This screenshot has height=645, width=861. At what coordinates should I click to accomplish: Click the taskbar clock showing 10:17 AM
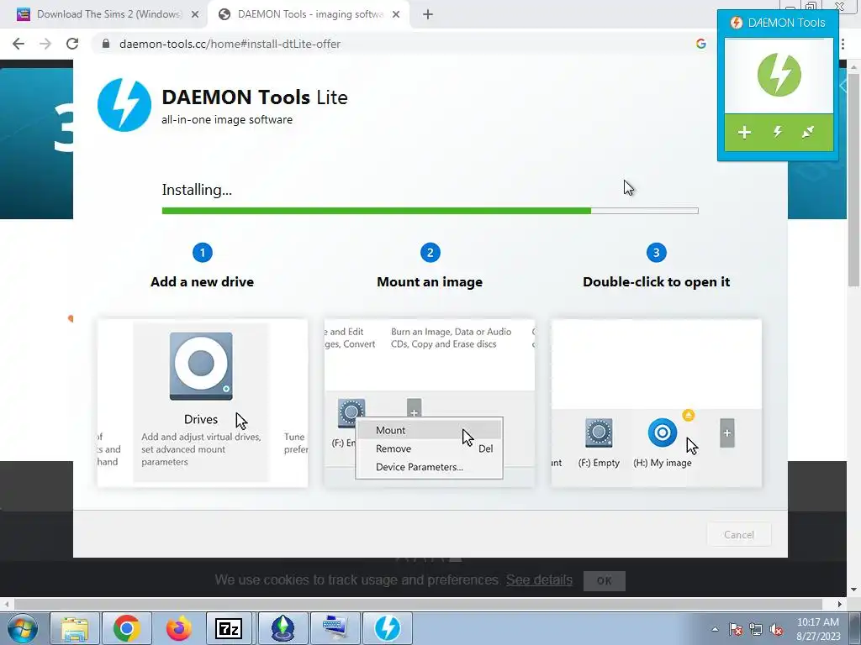coord(818,629)
